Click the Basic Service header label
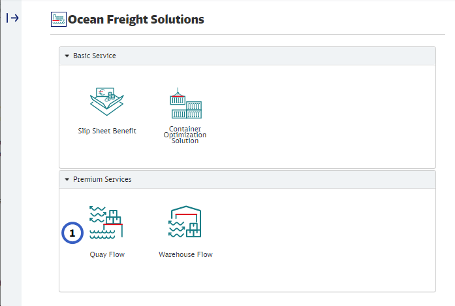The image size is (455, 306). coord(94,56)
